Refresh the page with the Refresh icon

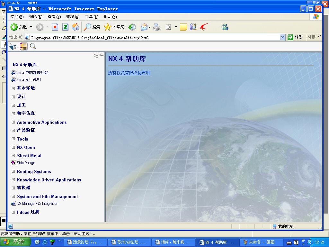(65, 27)
